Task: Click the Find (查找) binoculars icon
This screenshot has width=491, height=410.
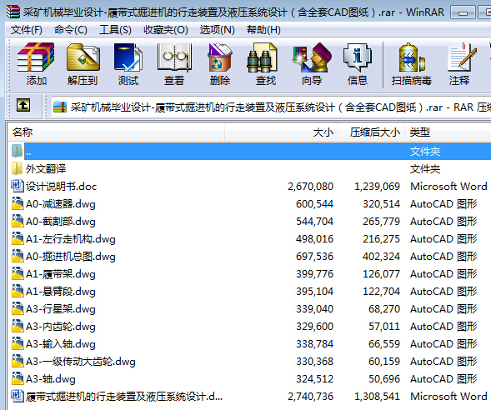Action: tap(262, 57)
